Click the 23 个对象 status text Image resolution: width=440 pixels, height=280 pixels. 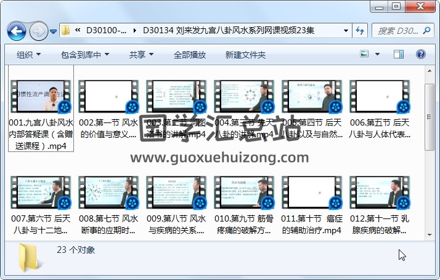point(76,250)
